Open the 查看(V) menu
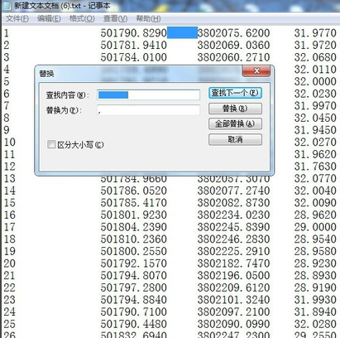Screen dimensions: 340x338 (x=115, y=19)
